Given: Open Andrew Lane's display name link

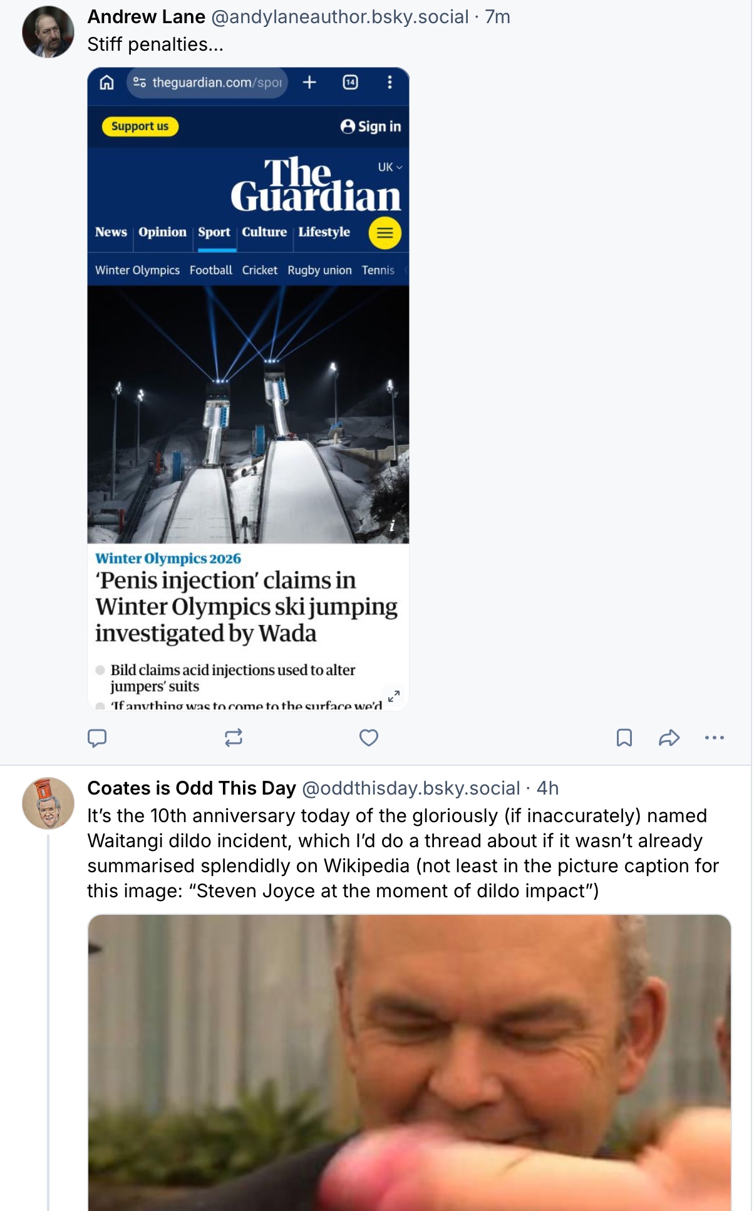Looking at the screenshot, I should coord(147,17).
